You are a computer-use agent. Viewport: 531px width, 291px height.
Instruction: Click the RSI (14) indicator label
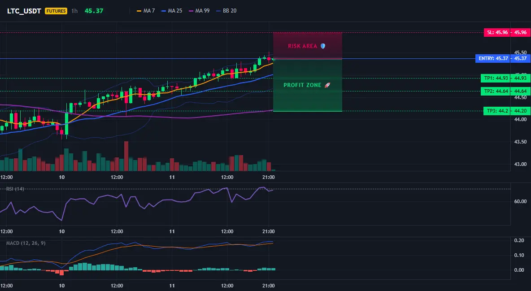15,189
